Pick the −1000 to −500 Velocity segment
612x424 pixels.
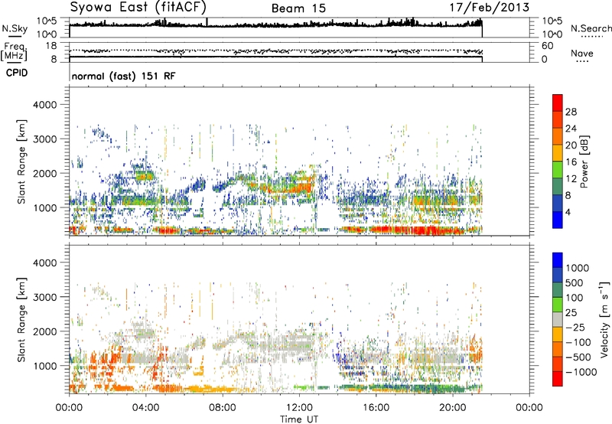coord(558,364)
